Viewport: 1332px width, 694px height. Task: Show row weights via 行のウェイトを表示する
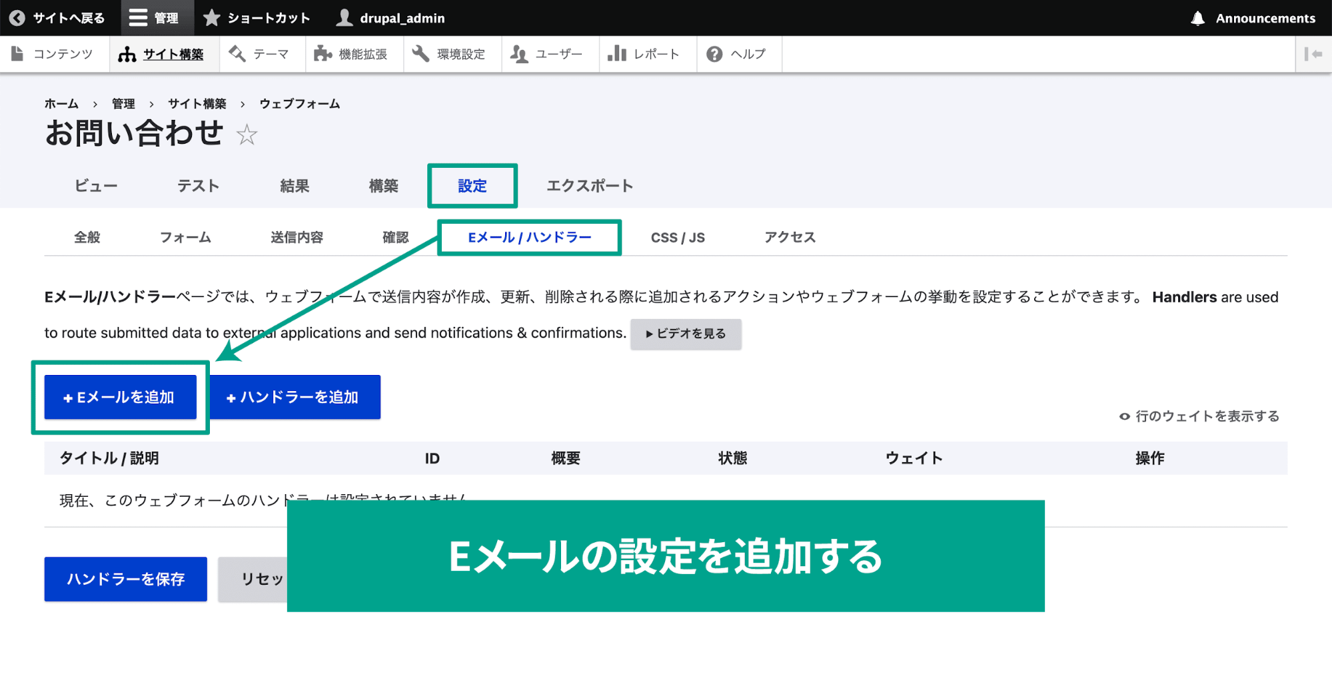(x=1199, y=416)
